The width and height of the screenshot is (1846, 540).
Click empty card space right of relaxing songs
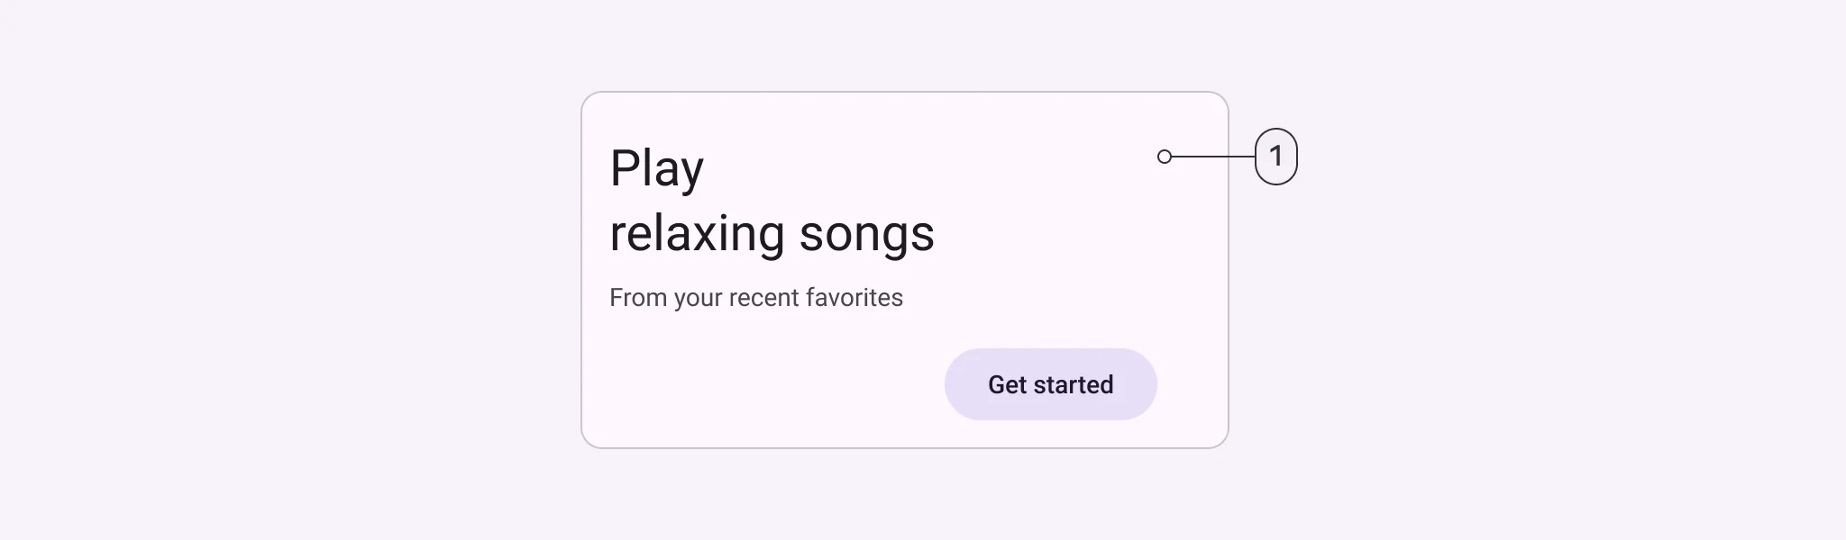(x=1064, y=234)
